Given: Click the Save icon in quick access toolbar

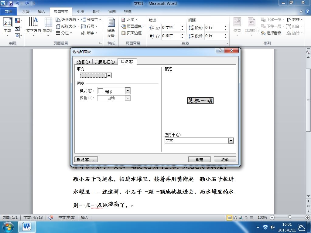Looking at the screenshot, I should (x=11, y=3).
